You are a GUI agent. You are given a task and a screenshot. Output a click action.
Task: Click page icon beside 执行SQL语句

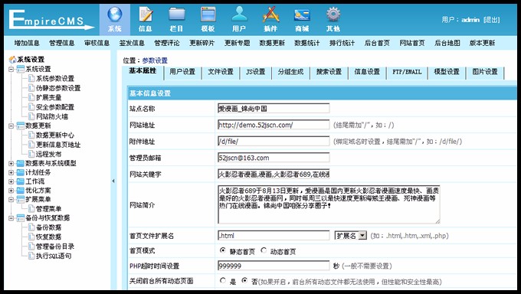(31, 256)
